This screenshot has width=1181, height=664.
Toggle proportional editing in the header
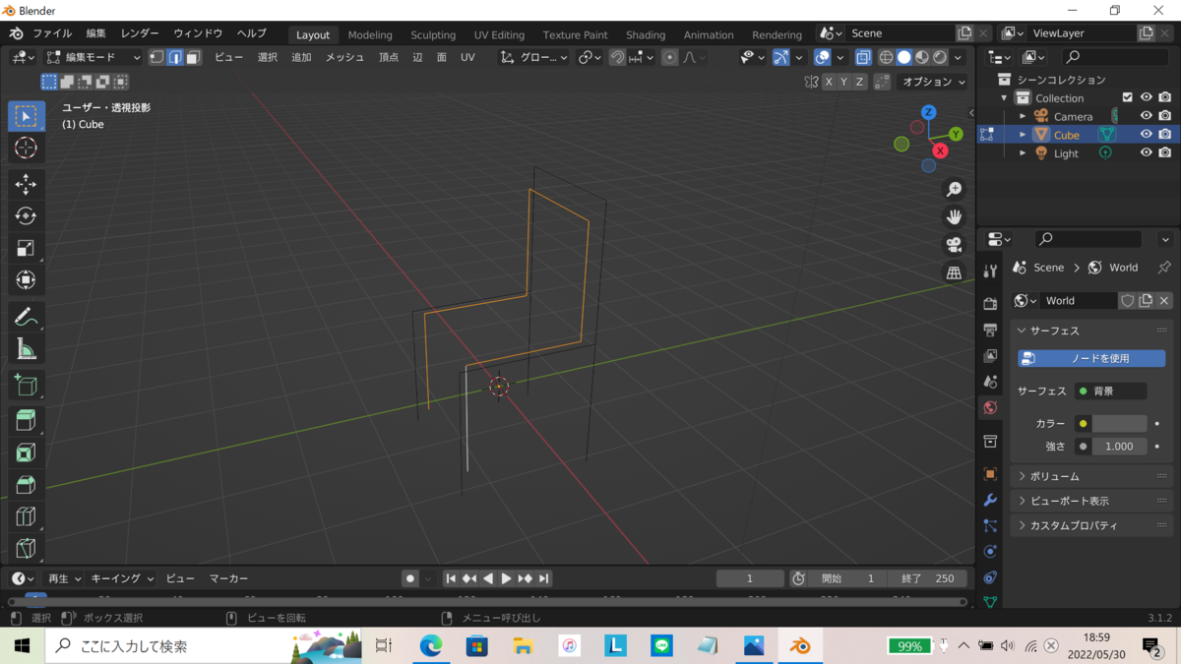pyautogui.click(x=670, y=57)
